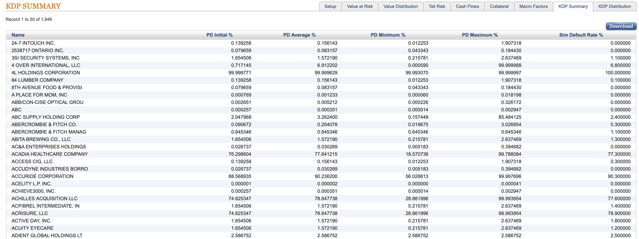
Task: Click ABC SUPPLY PD Maximum 85.484125
Action: click(510, 117)
